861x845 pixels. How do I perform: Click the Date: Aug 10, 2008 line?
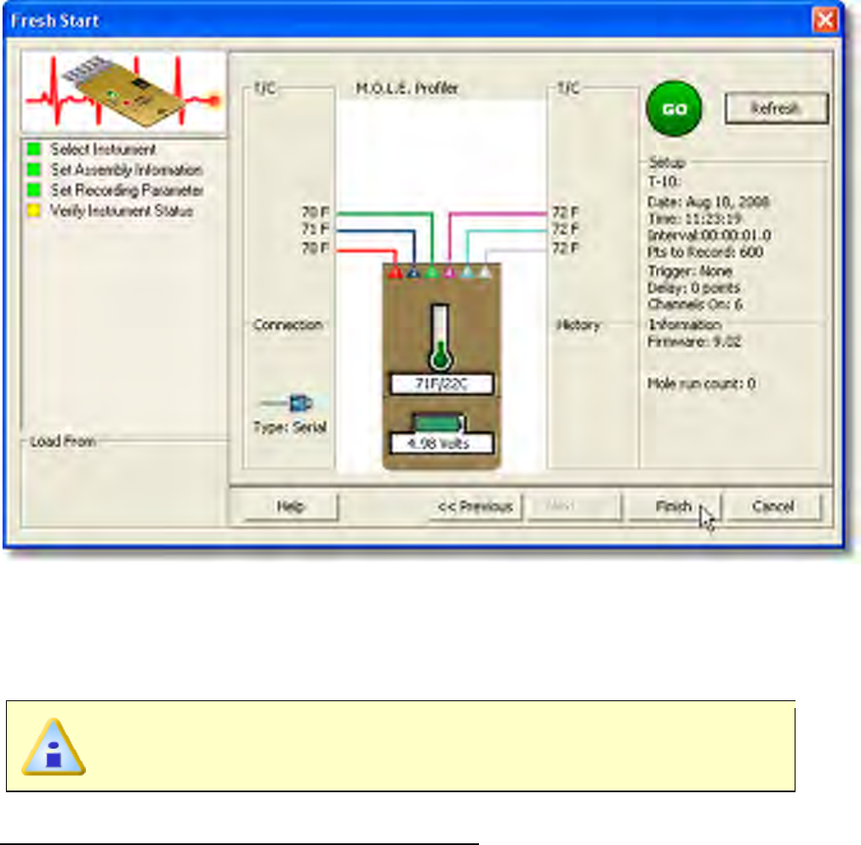[708, 202]
